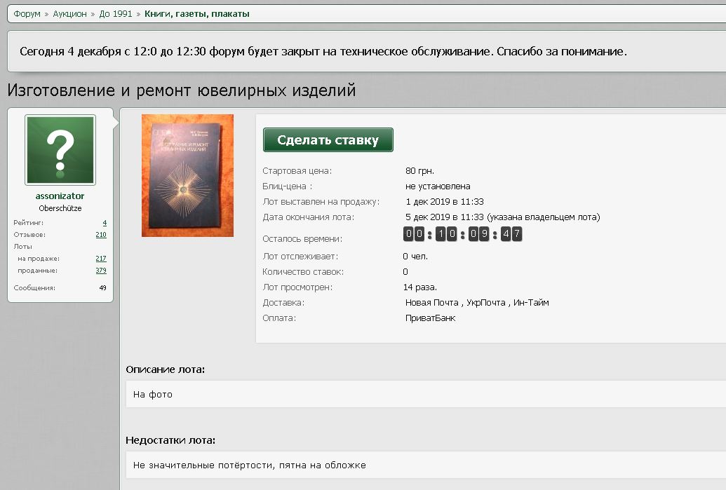The height and width of the screenshot is (490, 726).
Task: Click the listing date 1 дек 2019
Action: tap(445, 202)
